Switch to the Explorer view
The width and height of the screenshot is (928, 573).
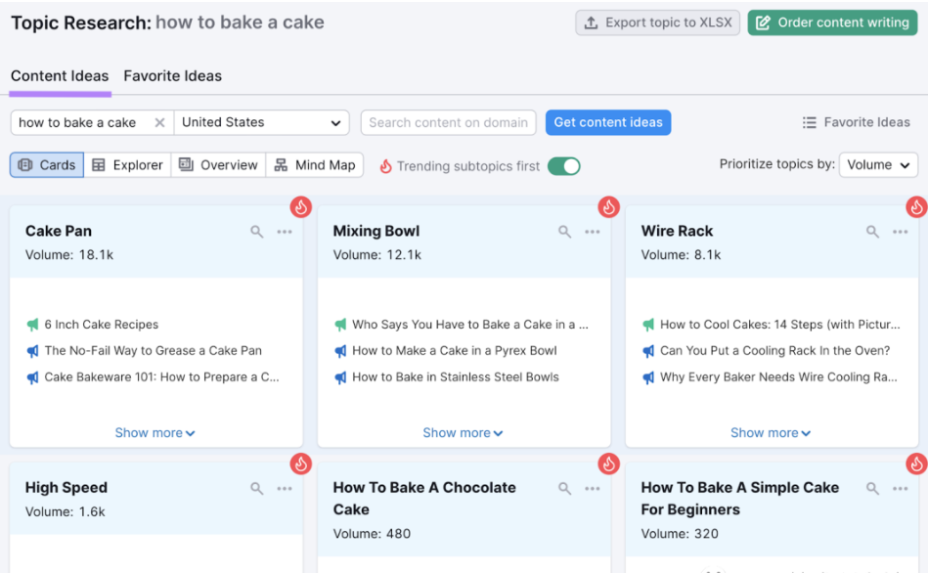coord(127,165)
